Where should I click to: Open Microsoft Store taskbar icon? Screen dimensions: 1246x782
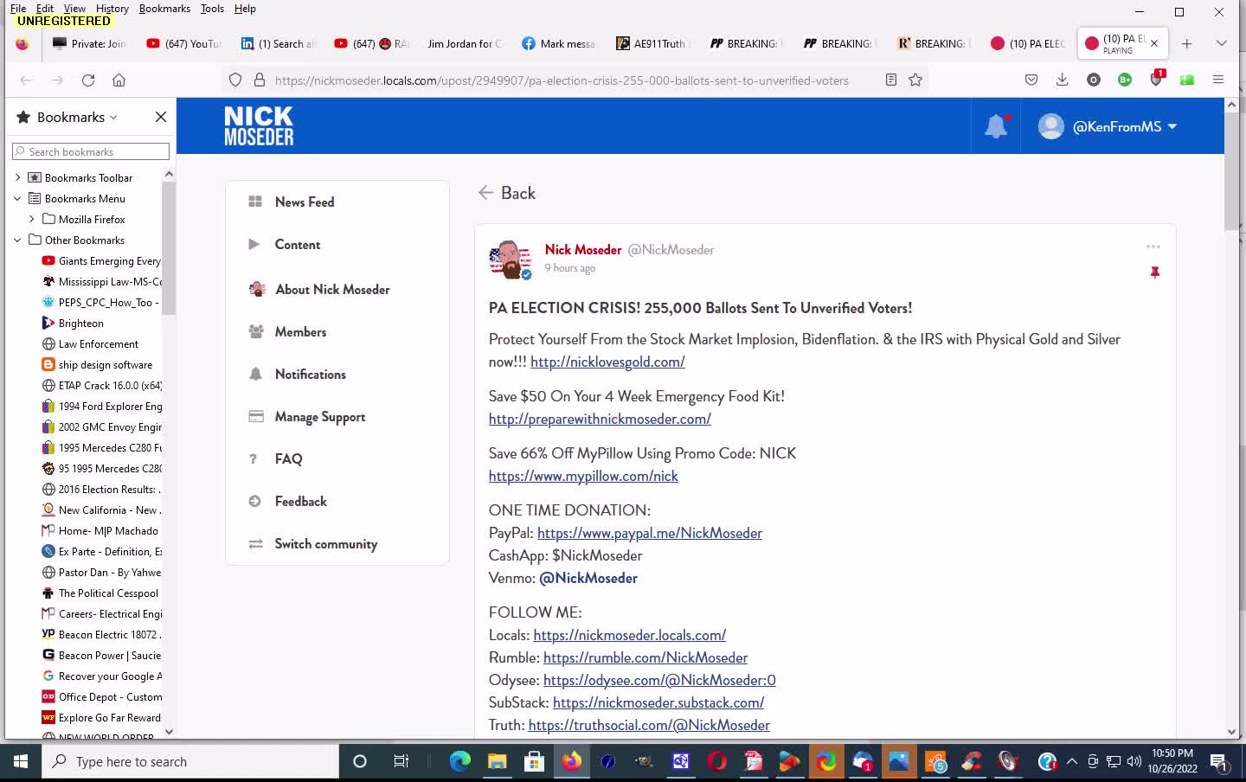pos(534,761)
